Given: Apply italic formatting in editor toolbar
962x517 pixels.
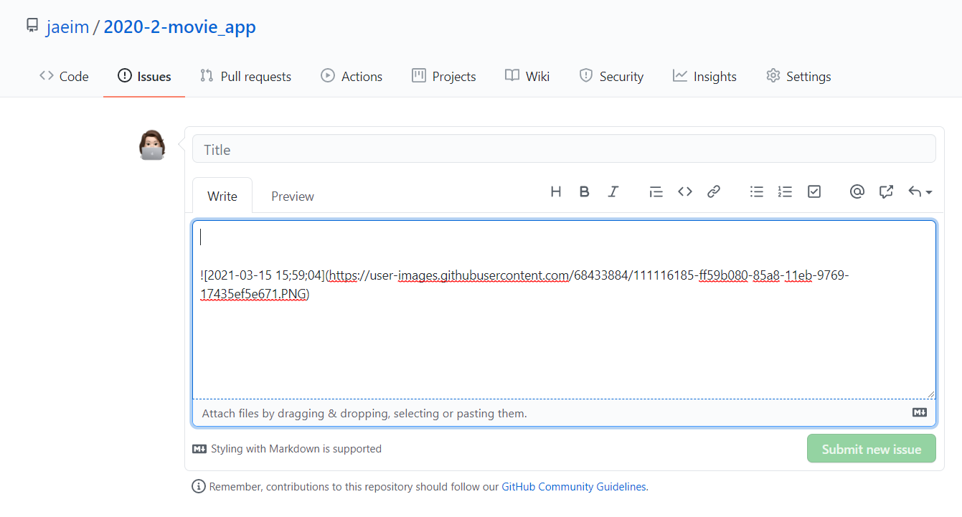Looking at the screenshot, I should [613, 191].
